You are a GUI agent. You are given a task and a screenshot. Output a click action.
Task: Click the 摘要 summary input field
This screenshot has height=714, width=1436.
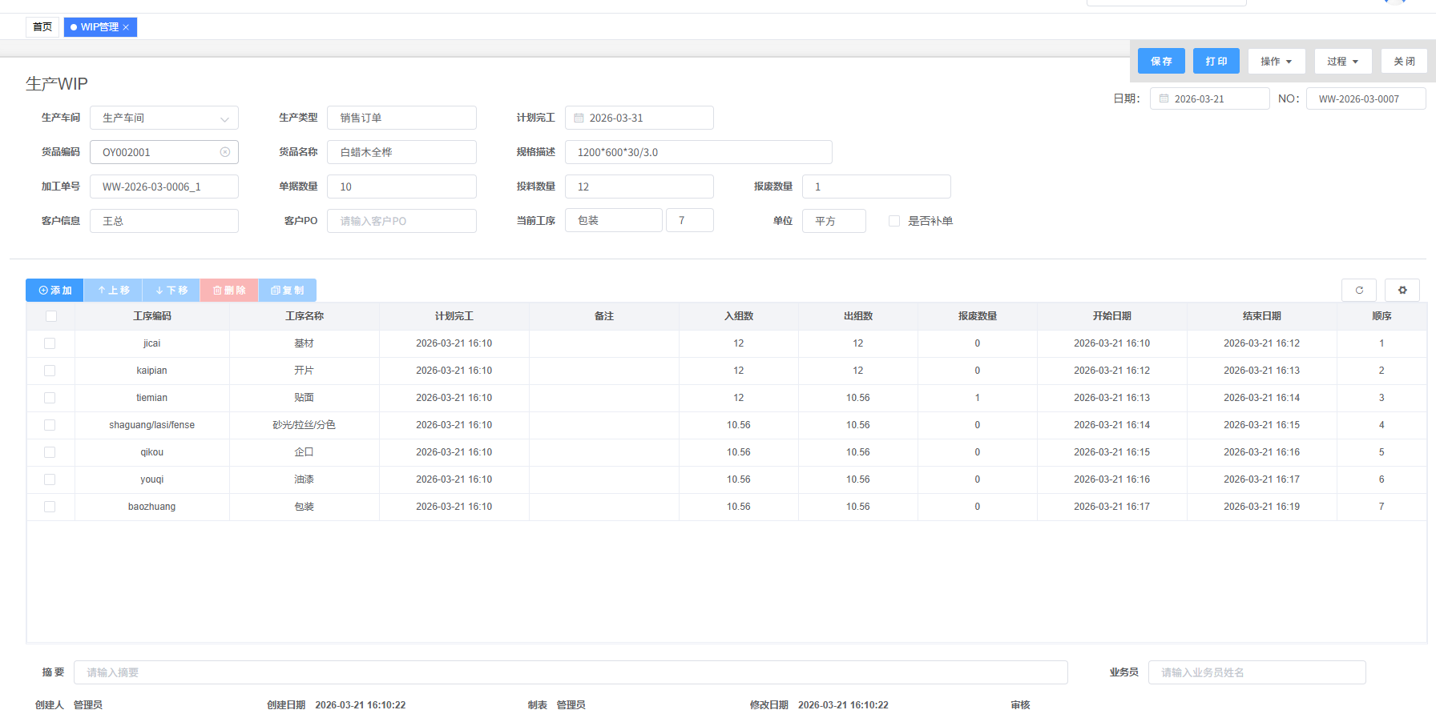point(570,672)
